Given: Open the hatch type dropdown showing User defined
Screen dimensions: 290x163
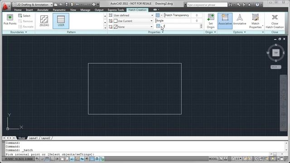Looking at the screenshot, I should coord(133,15).
